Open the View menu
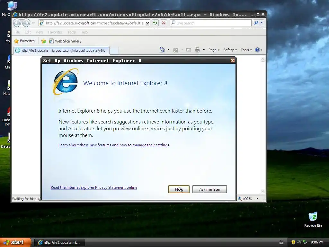This screenshot has width=329, height=247. coord(39,32)
